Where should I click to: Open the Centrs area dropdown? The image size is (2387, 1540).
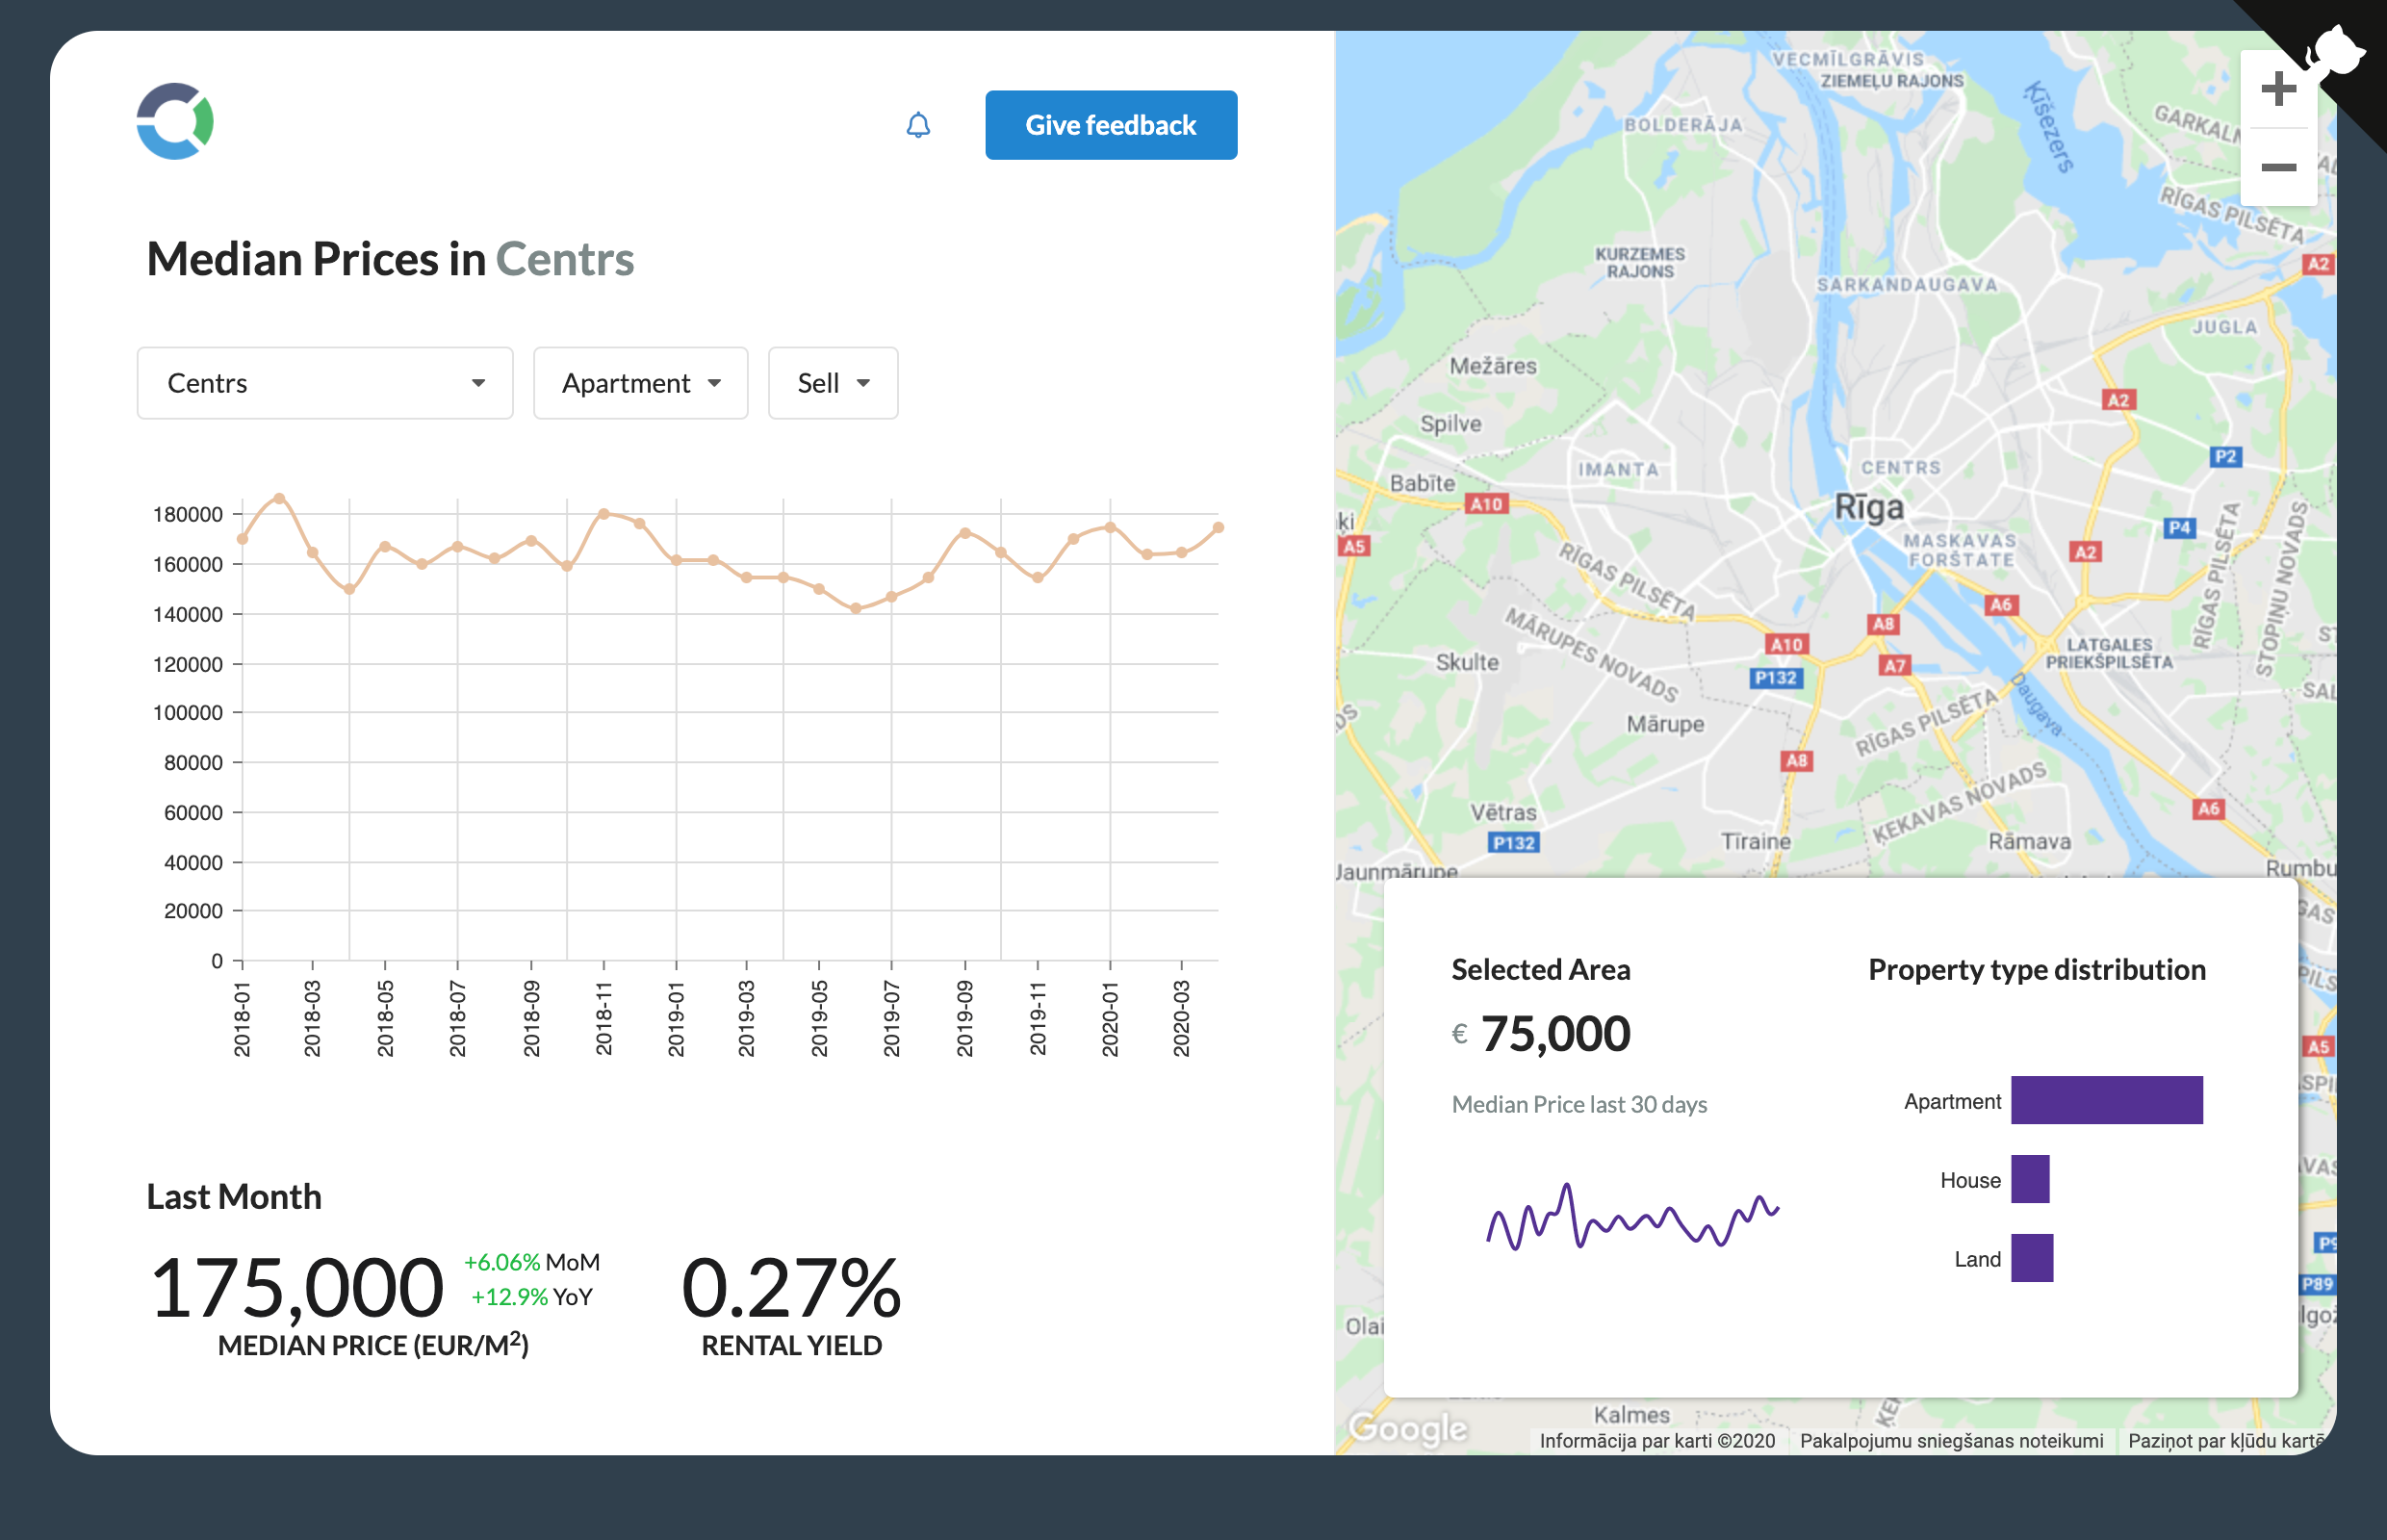pos(325,383)
